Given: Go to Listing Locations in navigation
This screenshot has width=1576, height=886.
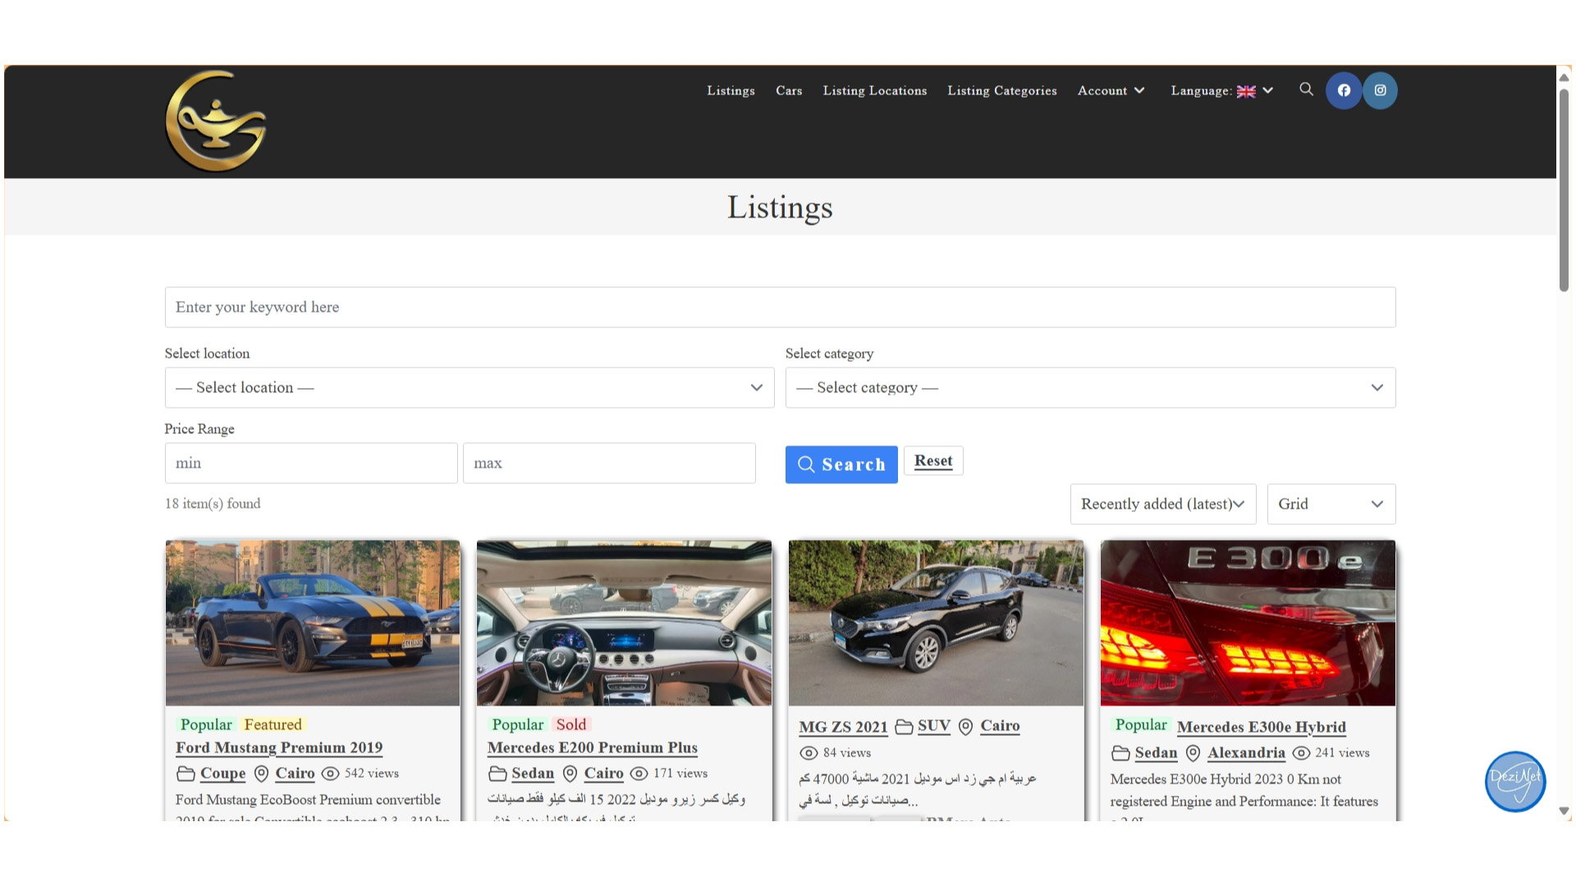Looking at the screenshot, I should point(874,90).
